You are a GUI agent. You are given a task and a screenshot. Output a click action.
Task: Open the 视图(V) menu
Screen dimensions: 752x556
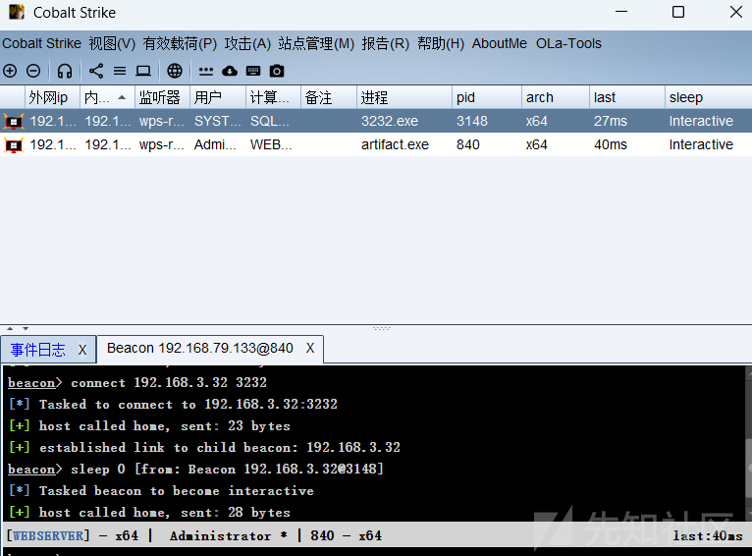[x=112, y=43]
